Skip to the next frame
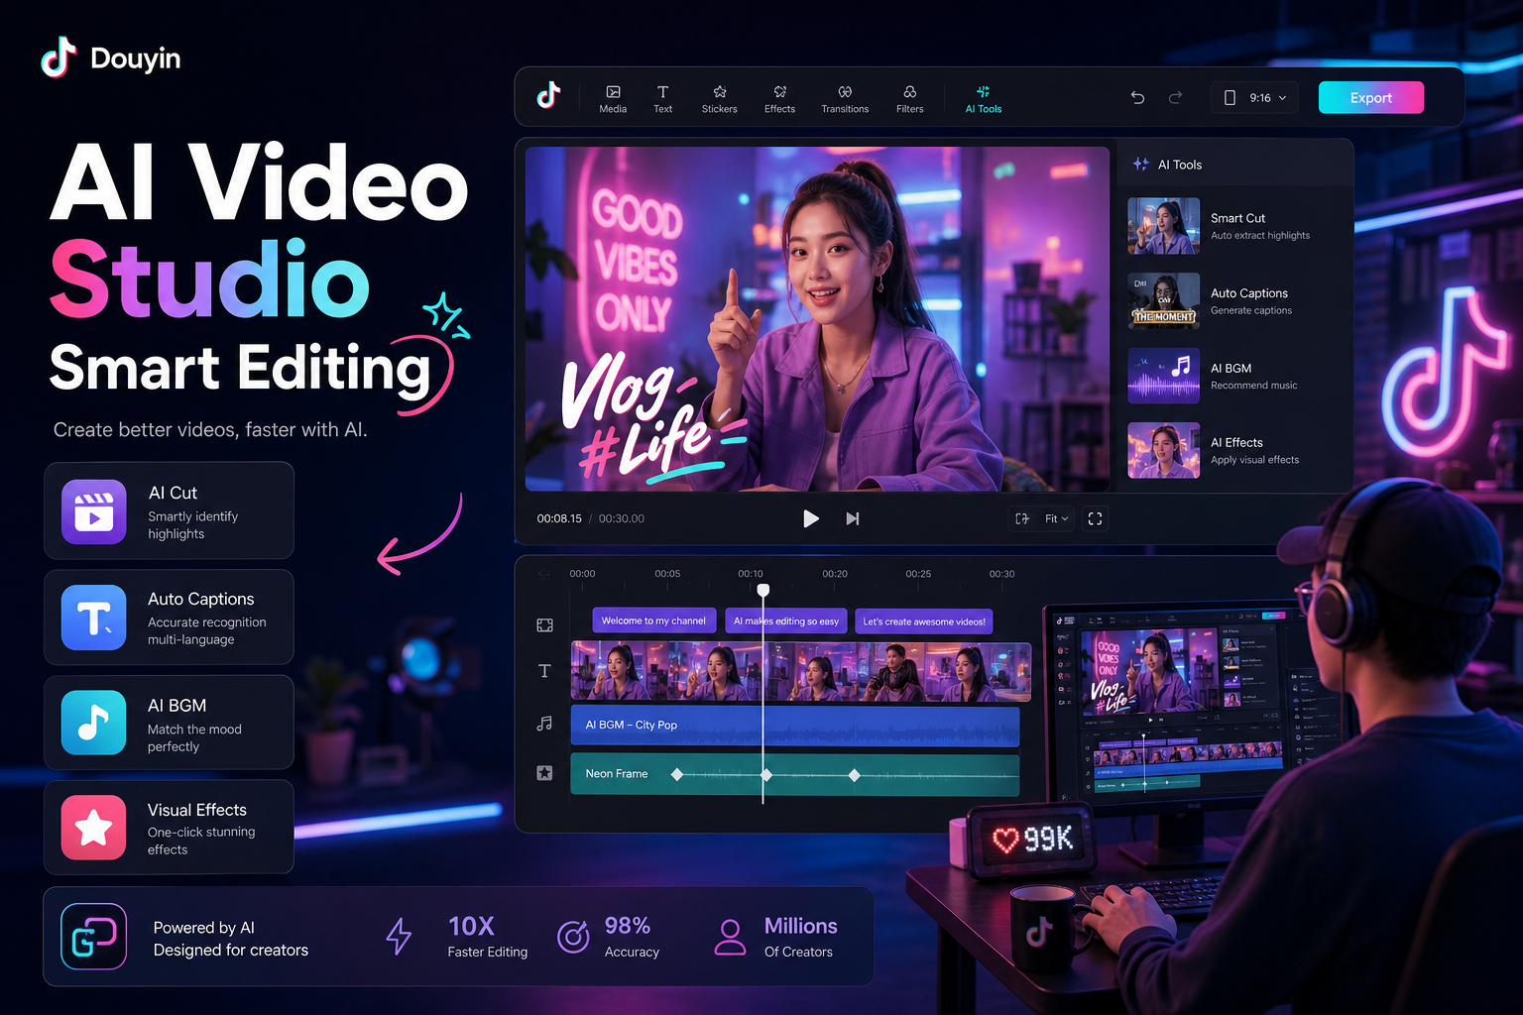The width and height of the screenshot is (1523, 1015). [852, 518]
